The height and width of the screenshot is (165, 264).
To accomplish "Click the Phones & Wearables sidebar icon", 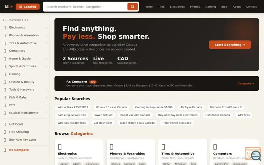I will pos(5,35).
